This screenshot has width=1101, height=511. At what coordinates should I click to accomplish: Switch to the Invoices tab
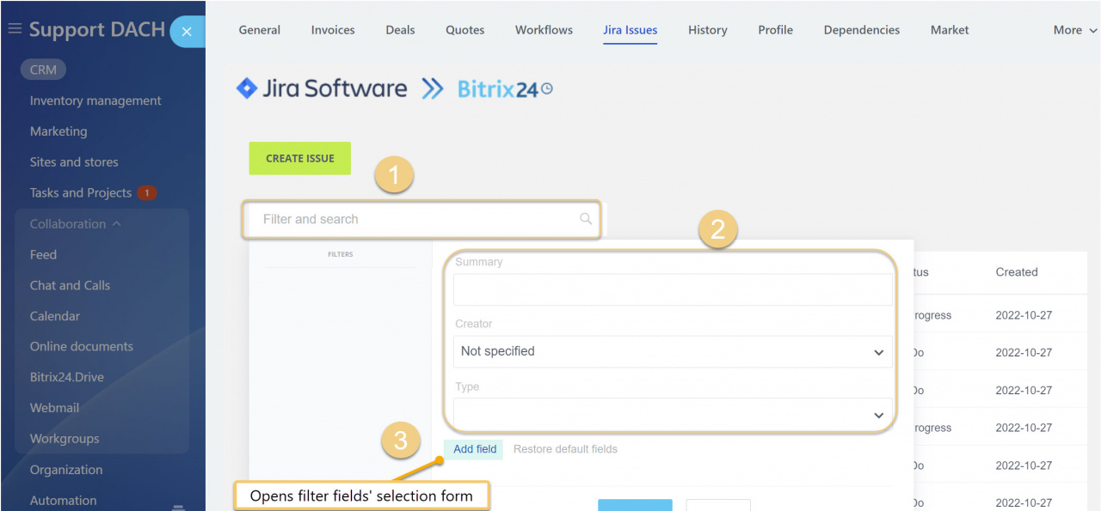click(x=333, y=30)
